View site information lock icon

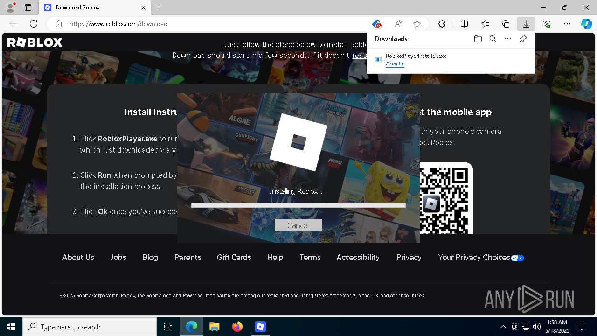[x=59, y=24]
